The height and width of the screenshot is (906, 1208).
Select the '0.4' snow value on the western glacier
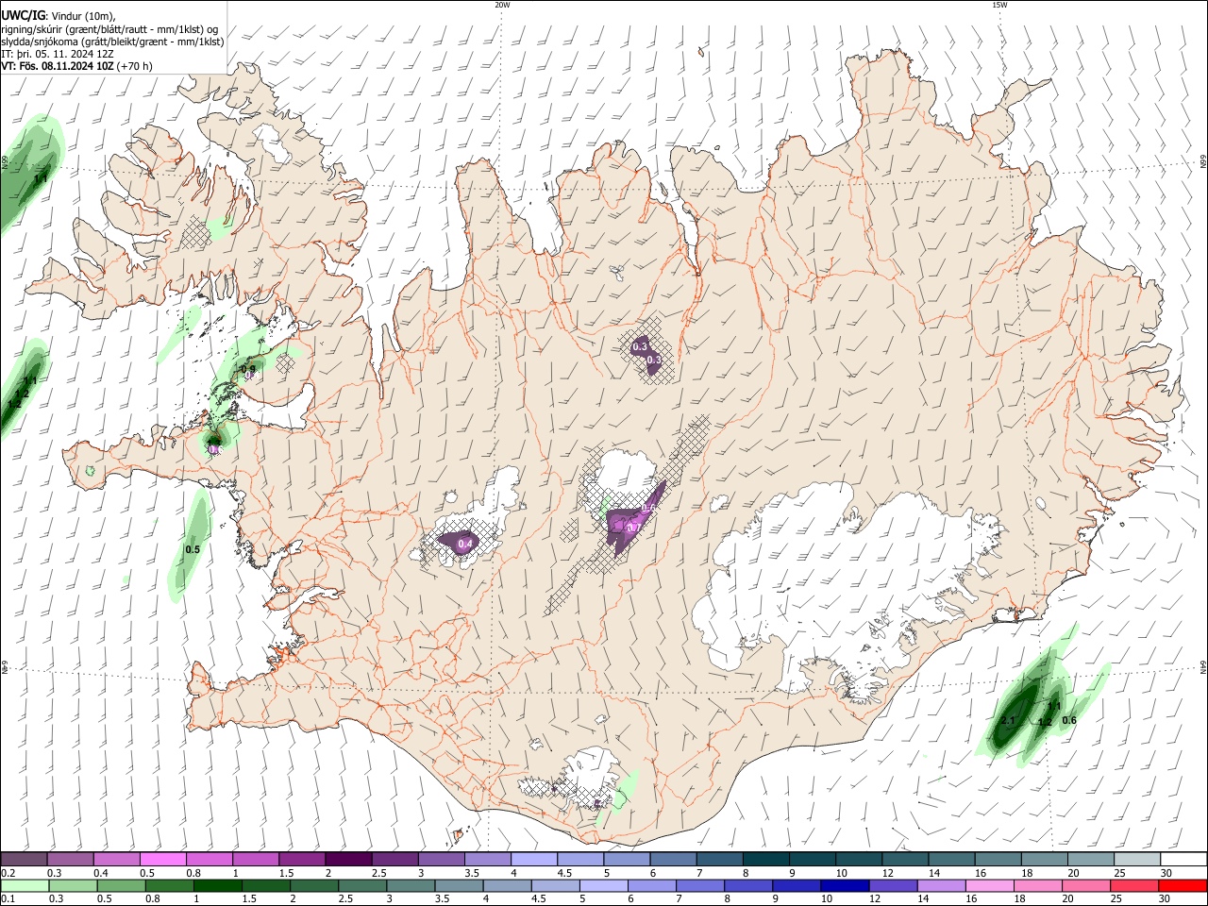pyautogui.click(x=464, y=544)
